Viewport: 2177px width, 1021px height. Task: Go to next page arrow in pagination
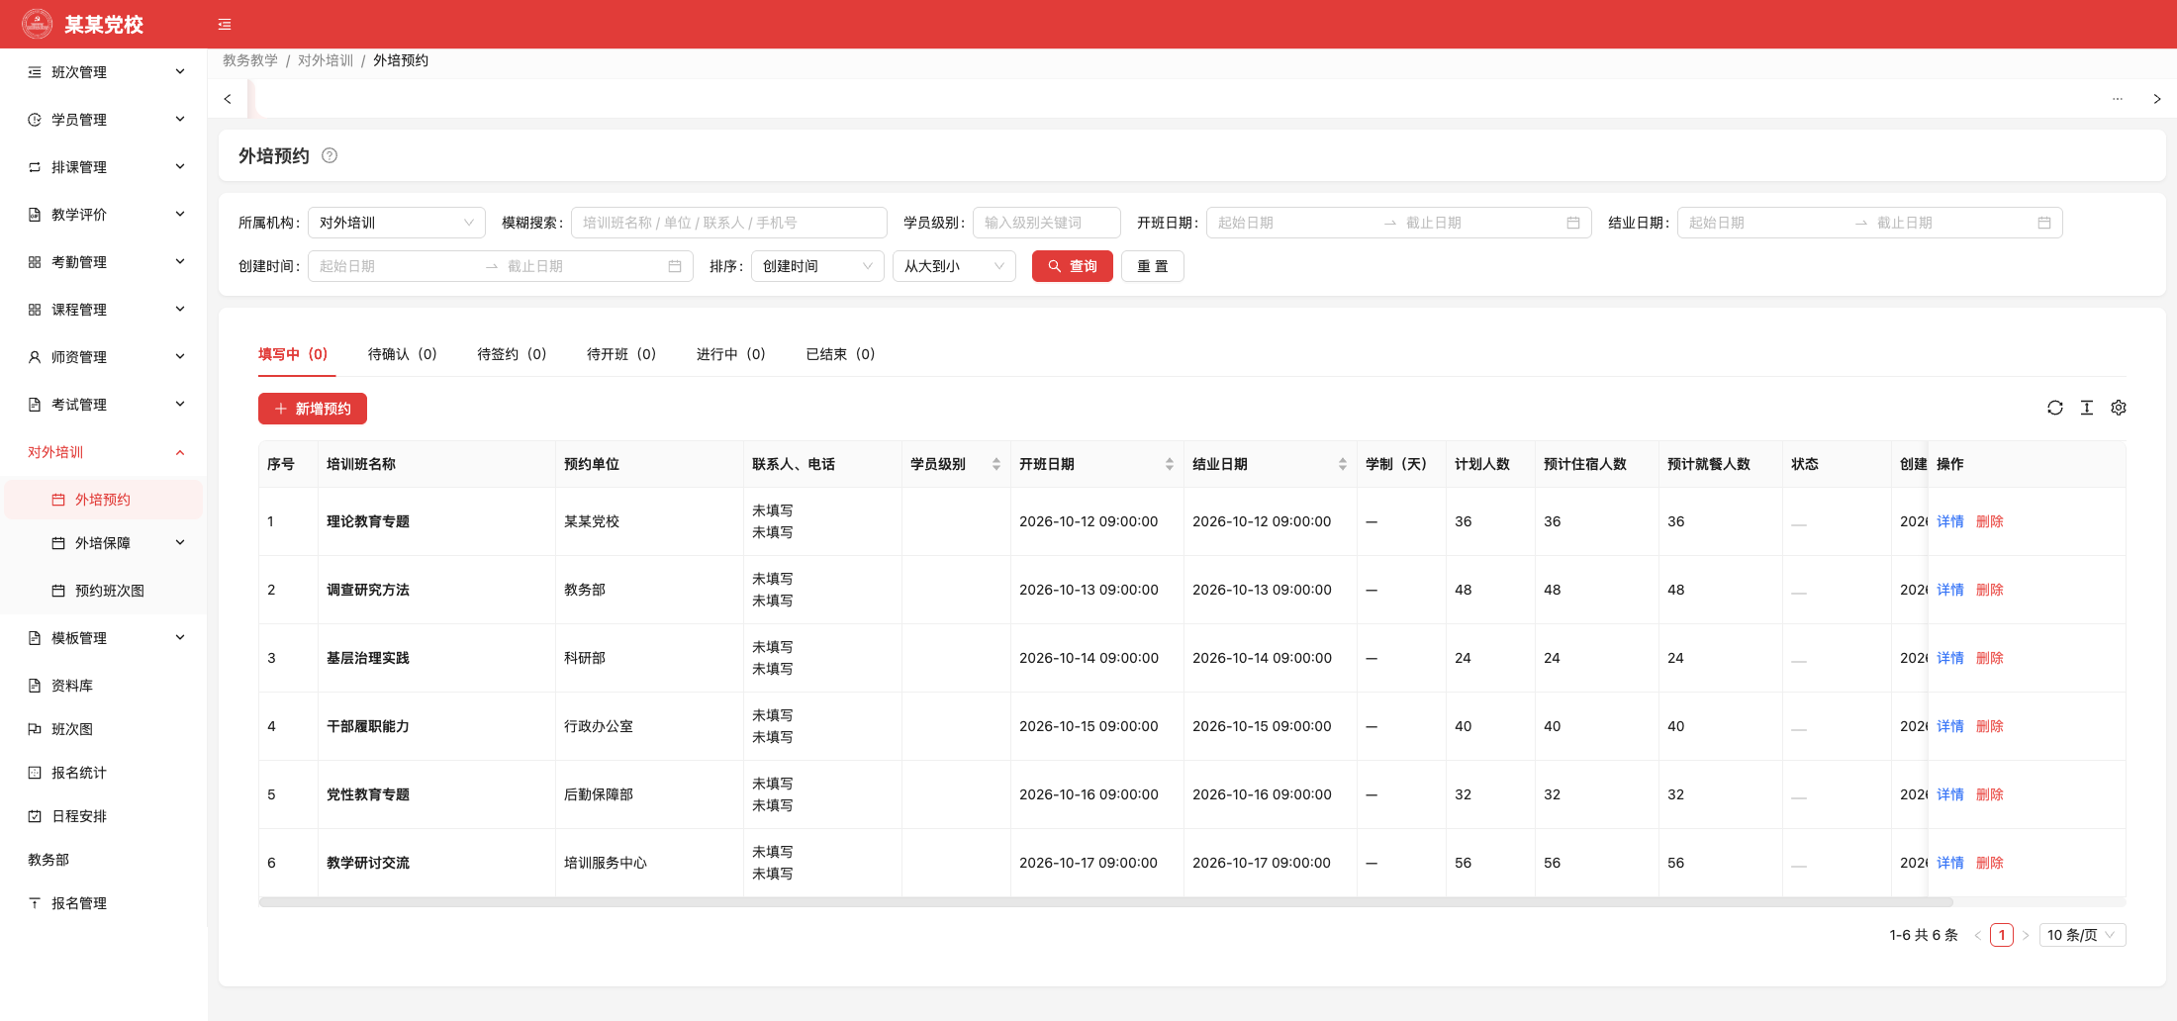2026,935
